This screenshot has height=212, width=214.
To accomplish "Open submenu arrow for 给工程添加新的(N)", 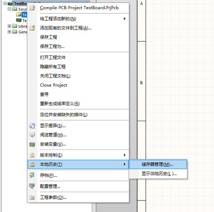I will coord(125,19).
